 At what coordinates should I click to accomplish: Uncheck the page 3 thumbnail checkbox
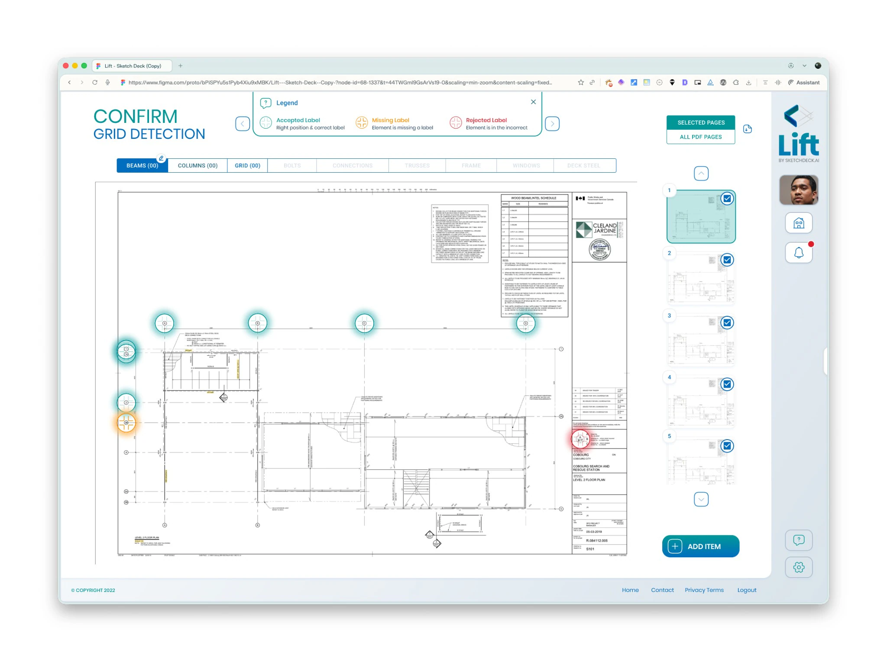tap(727, 323)
